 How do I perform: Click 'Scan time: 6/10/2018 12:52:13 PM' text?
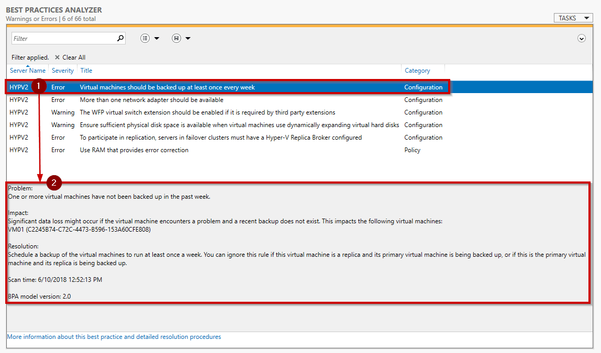click(55, 280)
